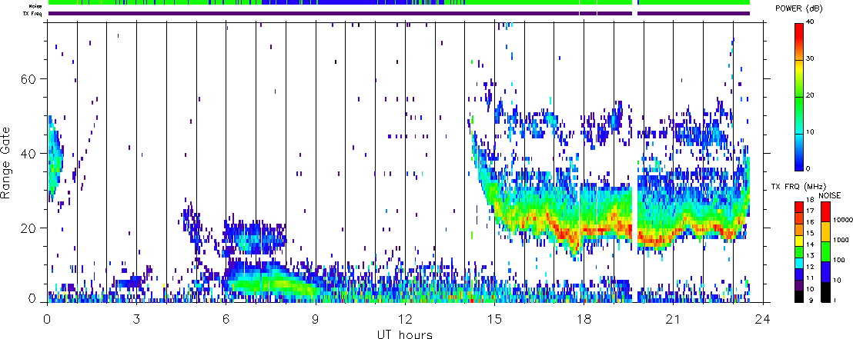Click the "6" tick label on UT hours axis
853x339 pixels.
[x=226, y=318]
